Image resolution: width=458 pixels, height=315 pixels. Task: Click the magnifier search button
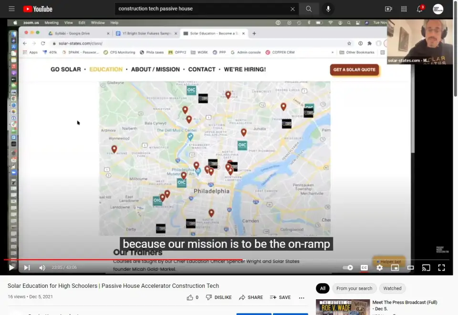[309, 9]
